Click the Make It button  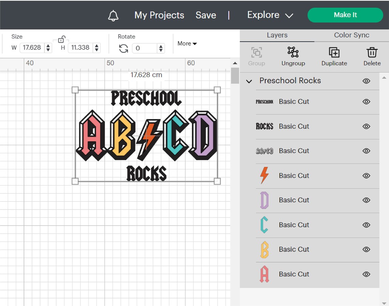tap(345, 15)
